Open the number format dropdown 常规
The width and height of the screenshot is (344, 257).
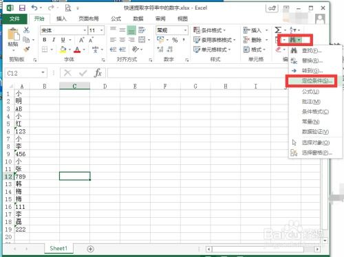tap(185, 30)
